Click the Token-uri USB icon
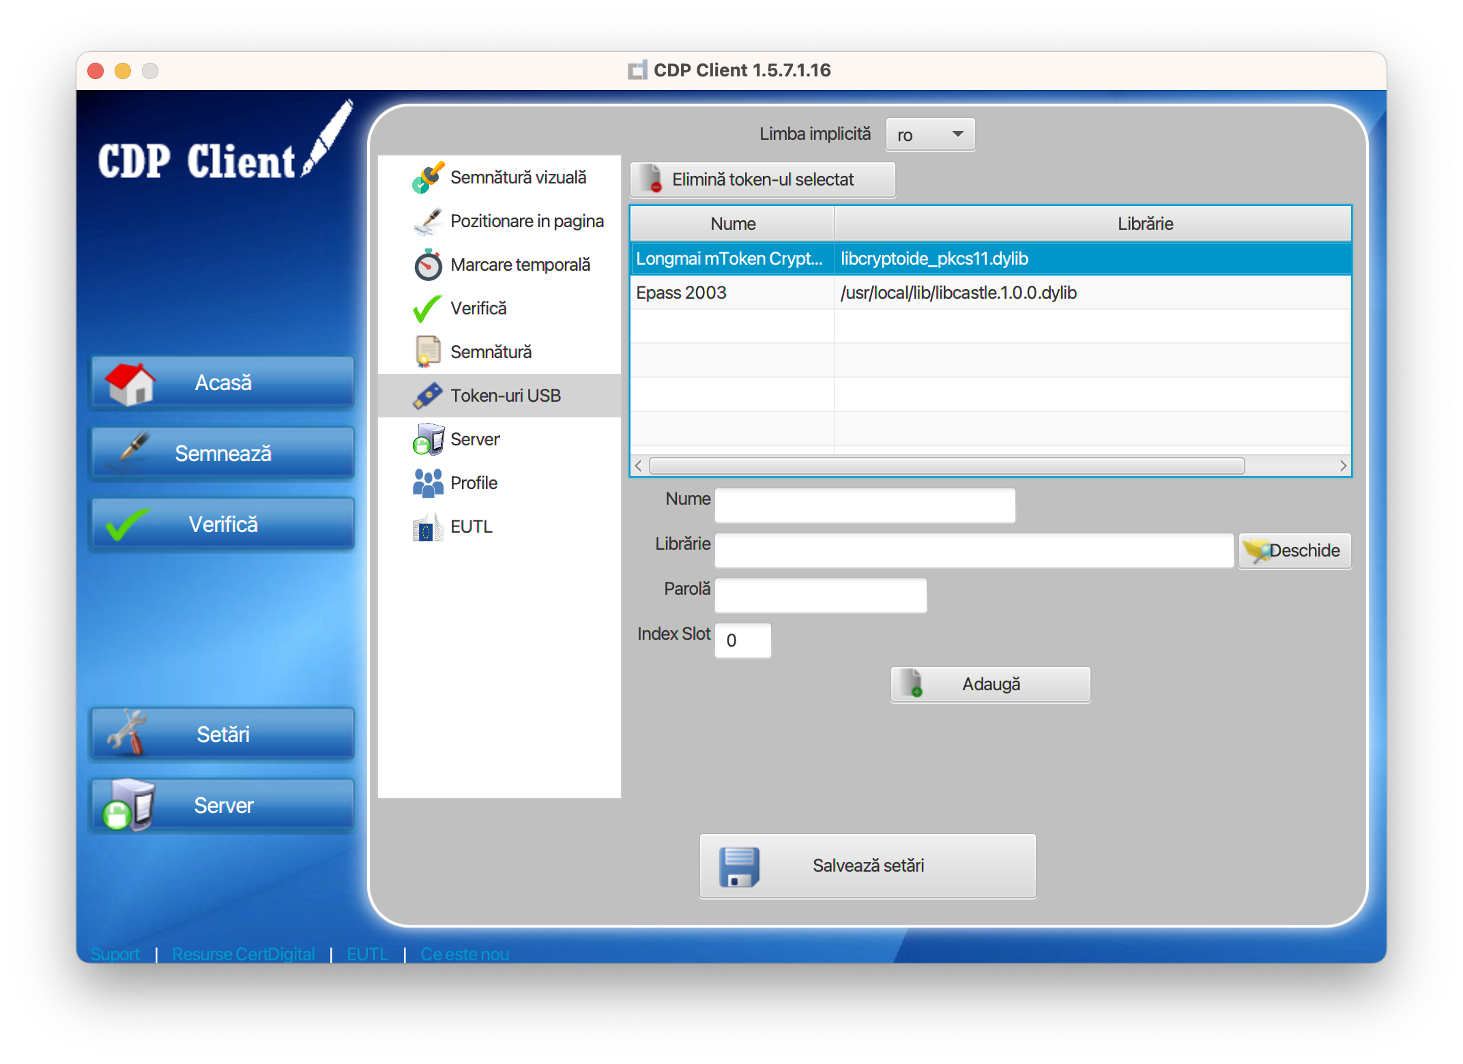Image resolution: width=1463 pixels, height=1064 pixels. pos(428,396)
